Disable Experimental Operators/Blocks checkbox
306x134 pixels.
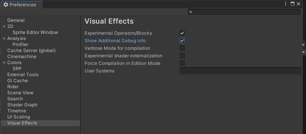(182, 33)
